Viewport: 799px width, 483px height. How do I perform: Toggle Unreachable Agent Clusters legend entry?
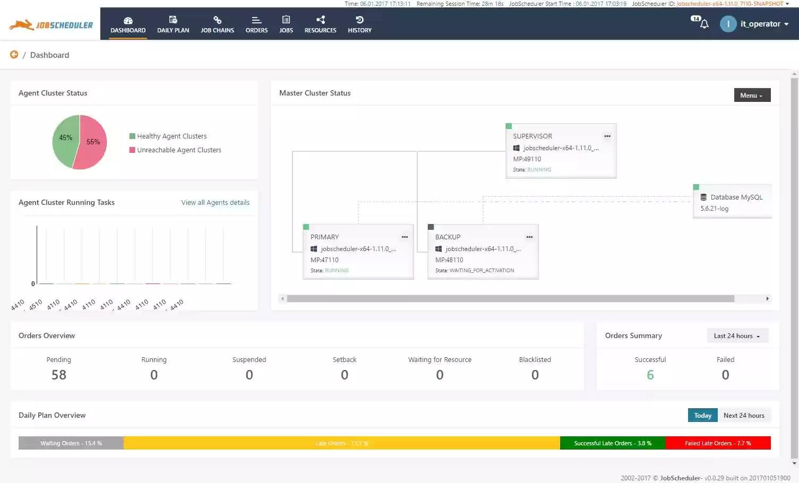tap(175, 150)
